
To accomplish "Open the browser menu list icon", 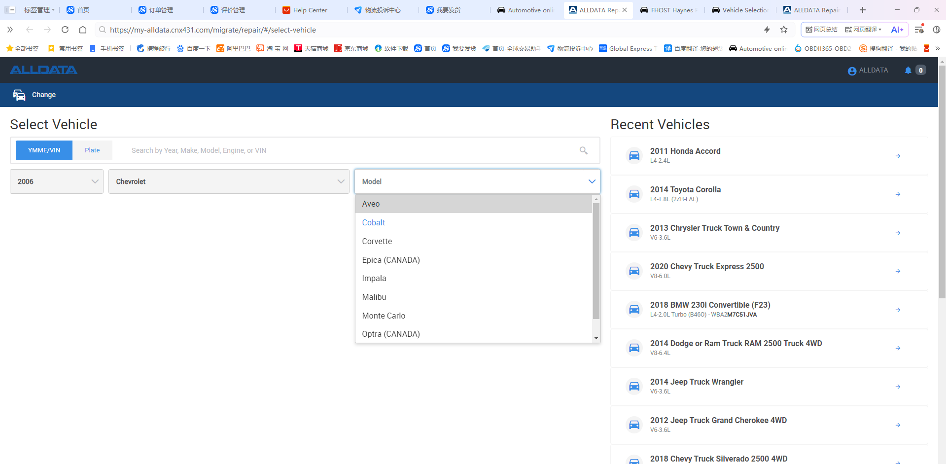I will coord(919,30).
